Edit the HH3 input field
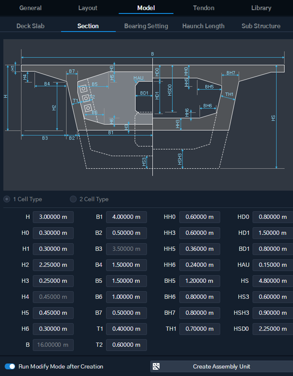This screenshot has height=376, width=293. (x=200, y=233)
